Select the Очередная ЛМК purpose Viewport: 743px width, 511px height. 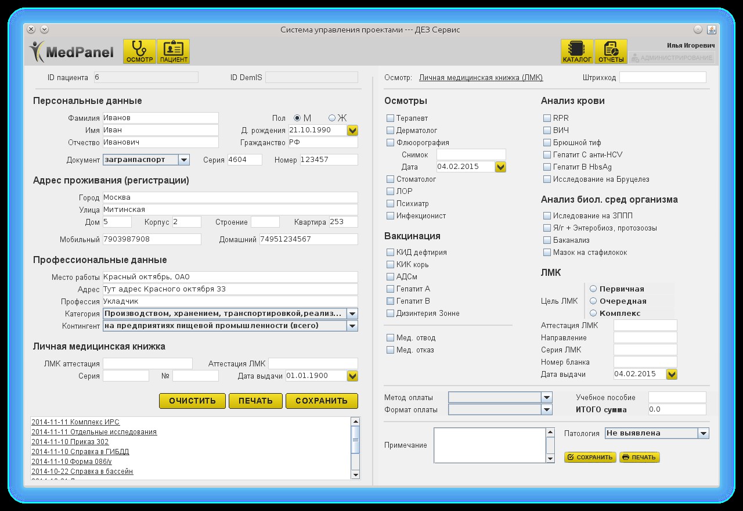click(x=593, y=301)
